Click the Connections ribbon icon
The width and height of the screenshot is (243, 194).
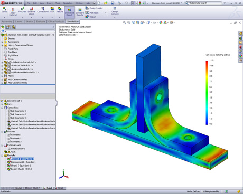[x=43, y=10]
